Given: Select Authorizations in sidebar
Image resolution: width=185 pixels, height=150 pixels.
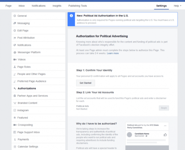Looking at the screenshot, I should coord(38,89).
